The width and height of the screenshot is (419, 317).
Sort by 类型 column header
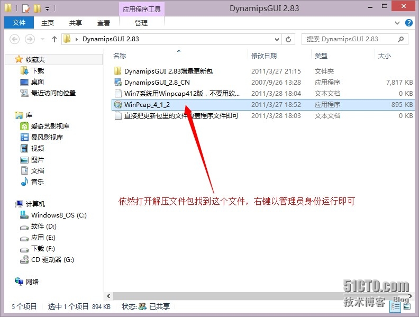coord(321,56)
